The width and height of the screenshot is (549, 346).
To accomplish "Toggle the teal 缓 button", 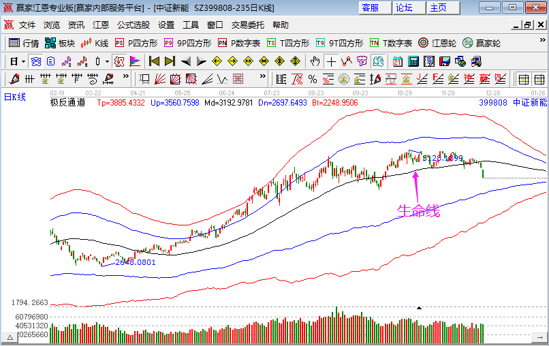I will coord(378,61).
